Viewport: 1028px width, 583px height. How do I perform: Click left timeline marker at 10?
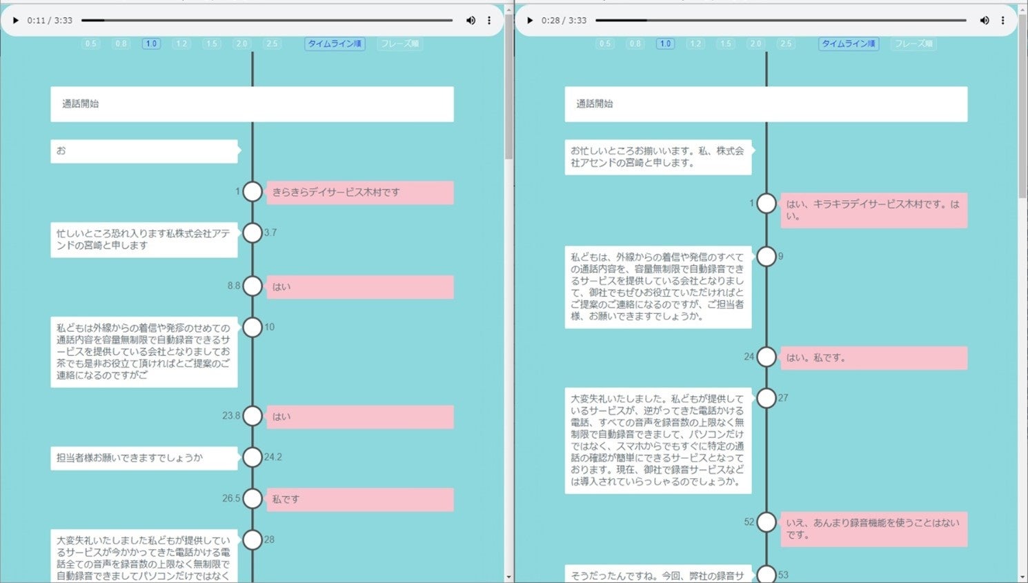pyautogui.click(x=253, y=328)
